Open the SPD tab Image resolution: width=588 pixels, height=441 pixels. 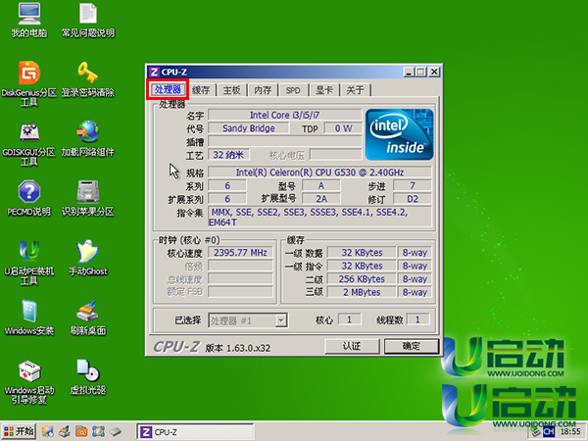[x=293, y=90]
